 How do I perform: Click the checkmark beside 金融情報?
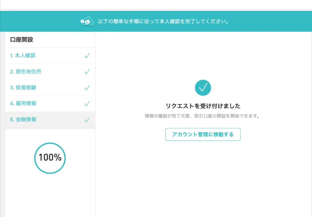[87, 120]
